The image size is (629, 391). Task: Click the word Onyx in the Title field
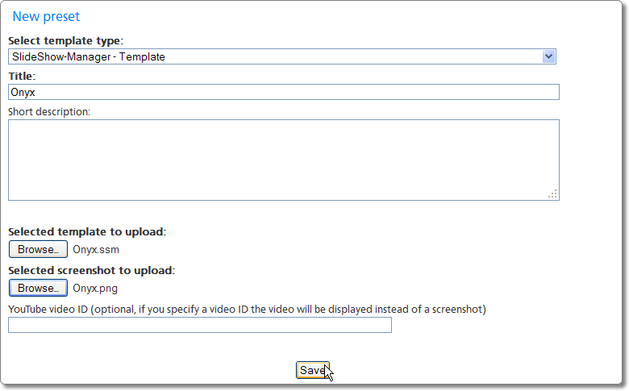click(x=23, y=93)
